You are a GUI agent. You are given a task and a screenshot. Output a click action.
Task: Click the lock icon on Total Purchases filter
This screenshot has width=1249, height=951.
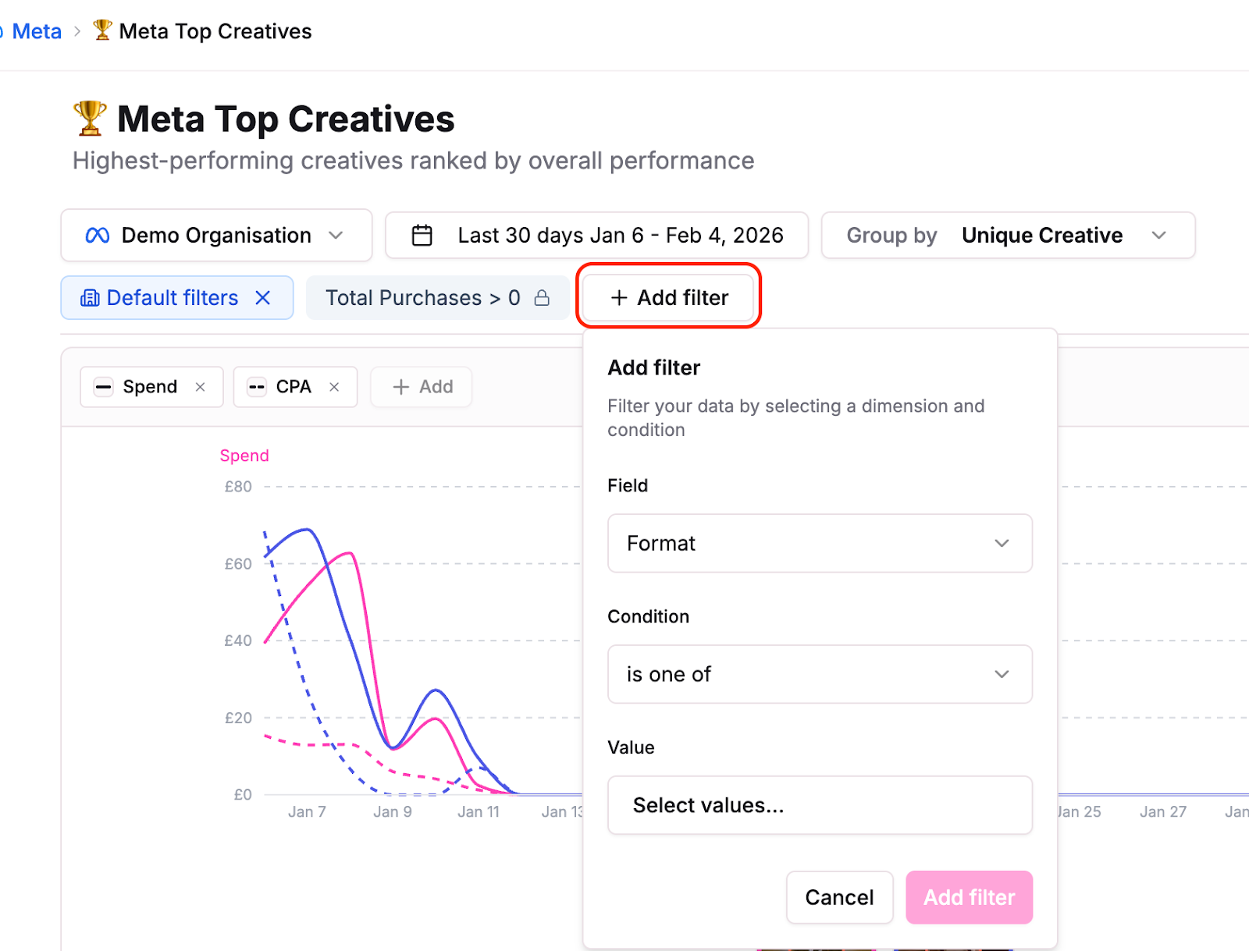tap(542, 297)
